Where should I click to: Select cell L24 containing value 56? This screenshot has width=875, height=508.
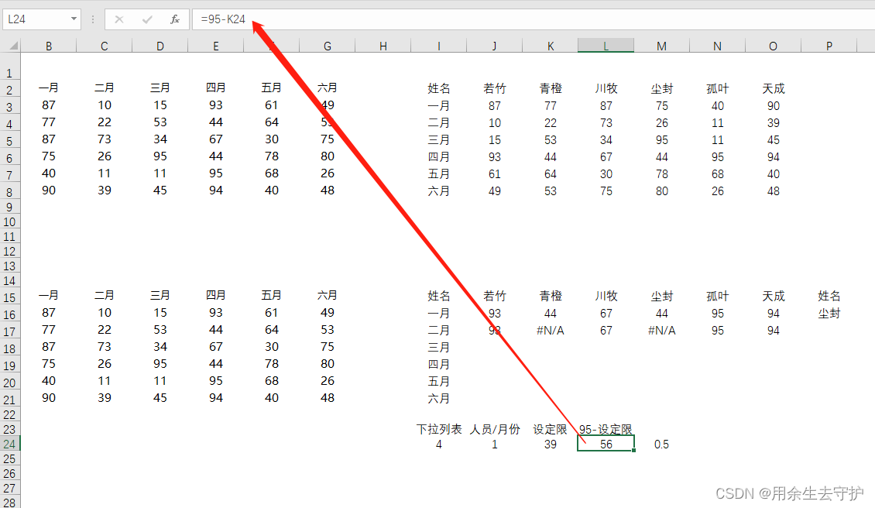[x=606, y=444]
